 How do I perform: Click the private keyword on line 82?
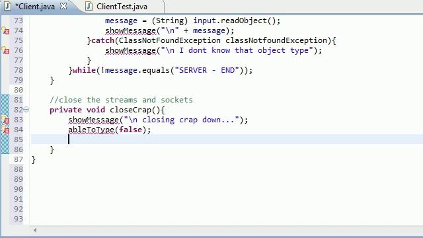click(65, 110)
